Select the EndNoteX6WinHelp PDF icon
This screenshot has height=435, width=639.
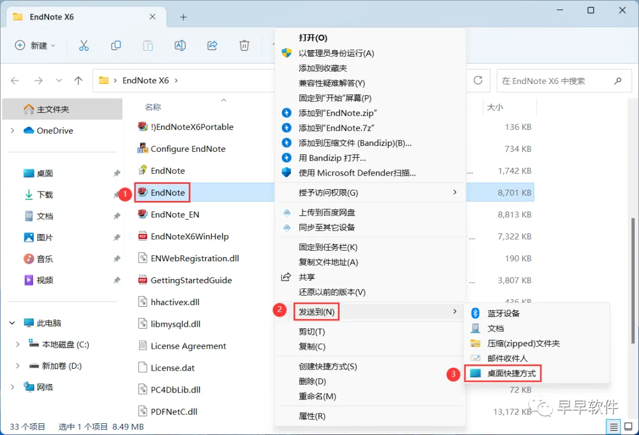pyautogui.click(x=142, y=236)
